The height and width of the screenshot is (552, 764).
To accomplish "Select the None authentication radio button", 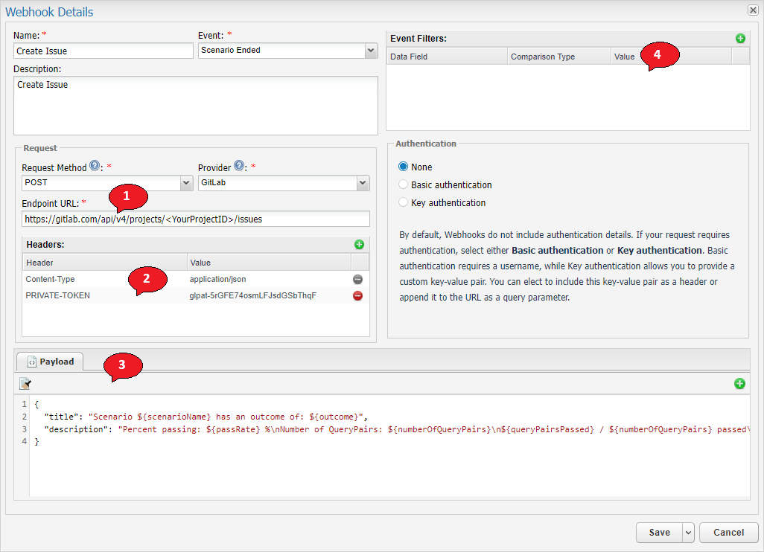I will coord(402,167).
